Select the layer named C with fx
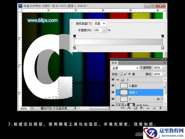The height and width of the screenshot is (139, 185). (139, 99)
